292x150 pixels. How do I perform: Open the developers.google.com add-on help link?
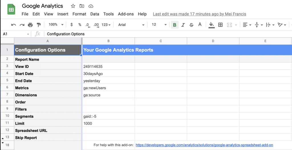point(204,145)
